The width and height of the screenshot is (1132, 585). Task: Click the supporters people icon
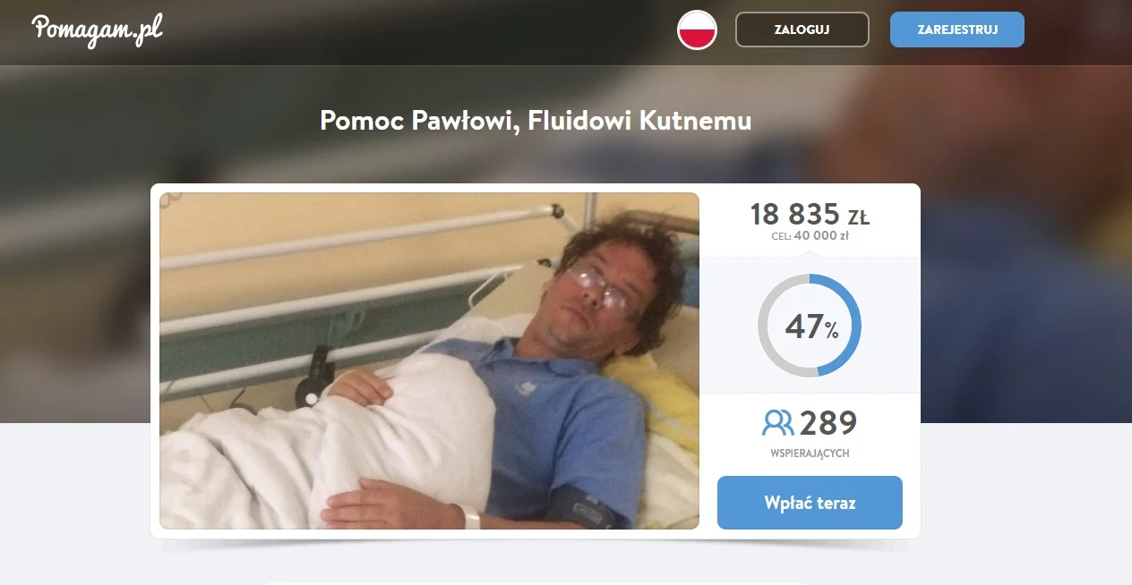pos(778,422)
